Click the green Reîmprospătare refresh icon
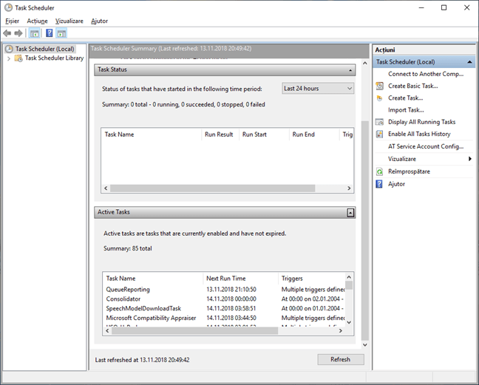 379,171
